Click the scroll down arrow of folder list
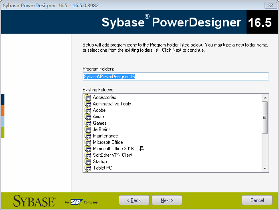279x210 pixels. click(265, 169)
